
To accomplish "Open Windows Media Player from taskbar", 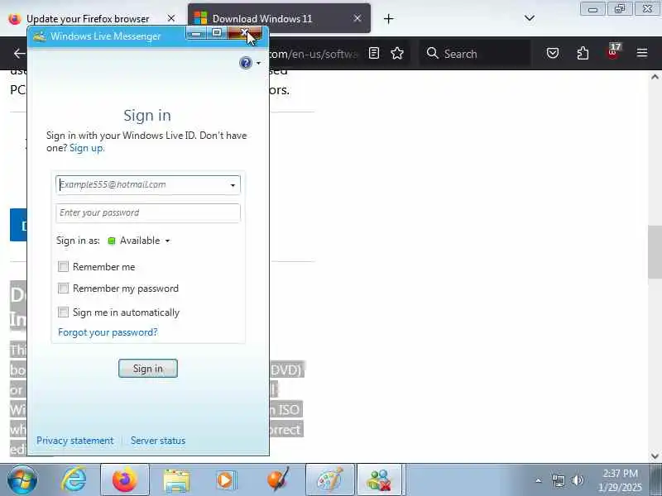I will click(x=226, y=480).
